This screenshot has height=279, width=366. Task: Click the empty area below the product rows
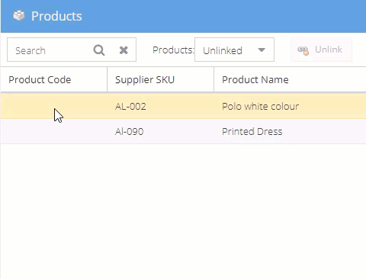pos(183,211)
